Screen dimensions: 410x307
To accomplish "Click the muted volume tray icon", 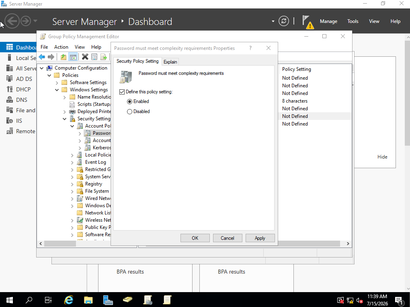I will tap(359, 300).
